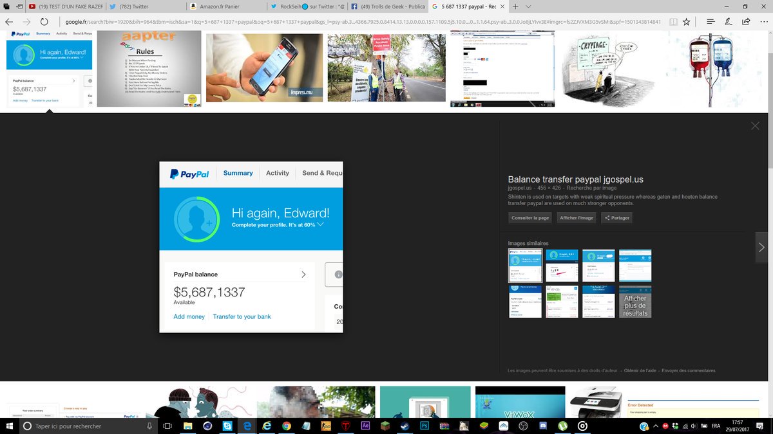Open the Edge more options menu
Image resolution: width=773 pixels, height=434 pixels.
(763, 21)
